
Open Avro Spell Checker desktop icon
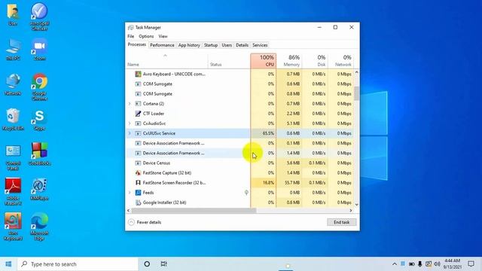coord(39,17)
